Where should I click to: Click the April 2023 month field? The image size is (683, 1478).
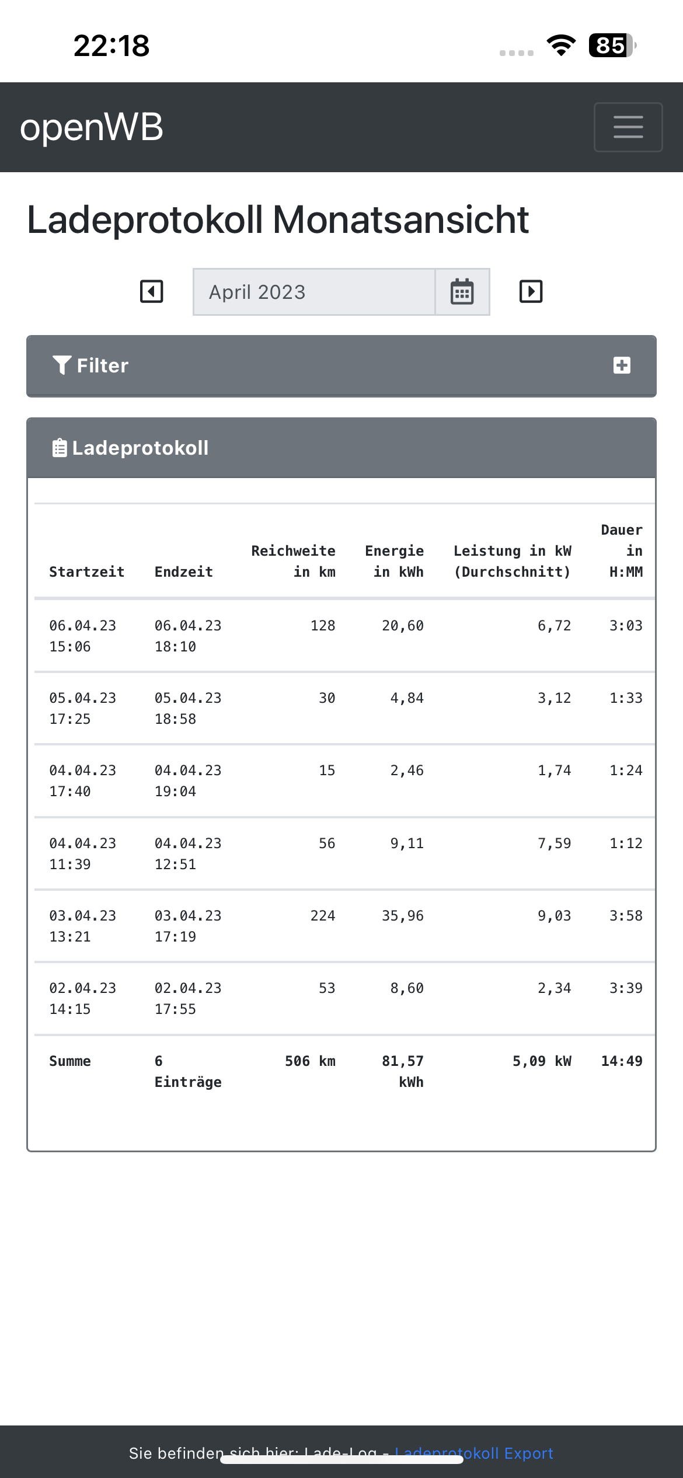point(314,292)
